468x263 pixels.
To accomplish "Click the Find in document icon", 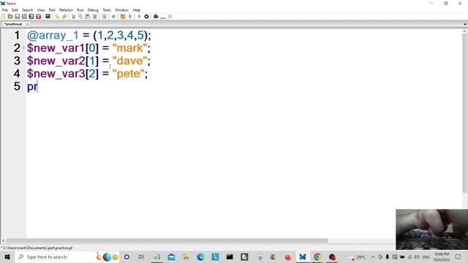I will coord(104,17).
